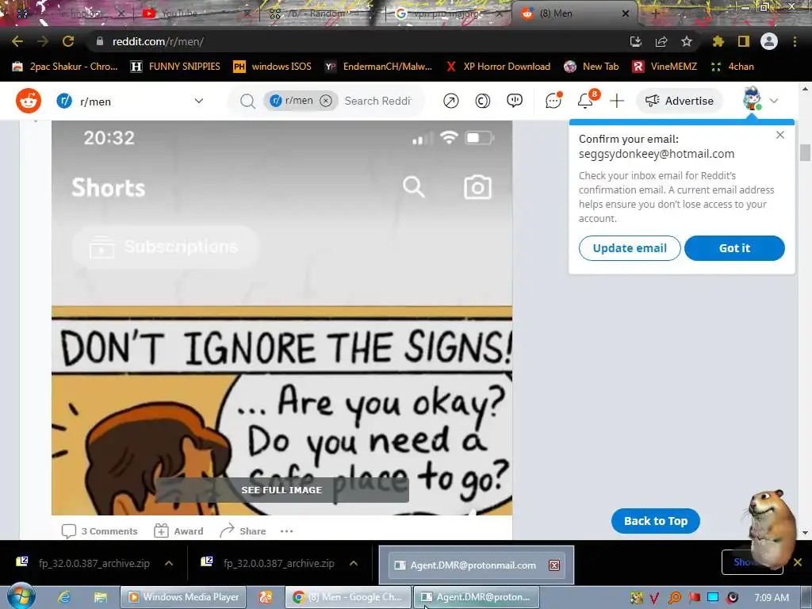Open Windows Explorer folder in the taskbar
Image resolution: width=812 pixels, height=609 pixels.
pyautogui.click(x=100, y=597)
